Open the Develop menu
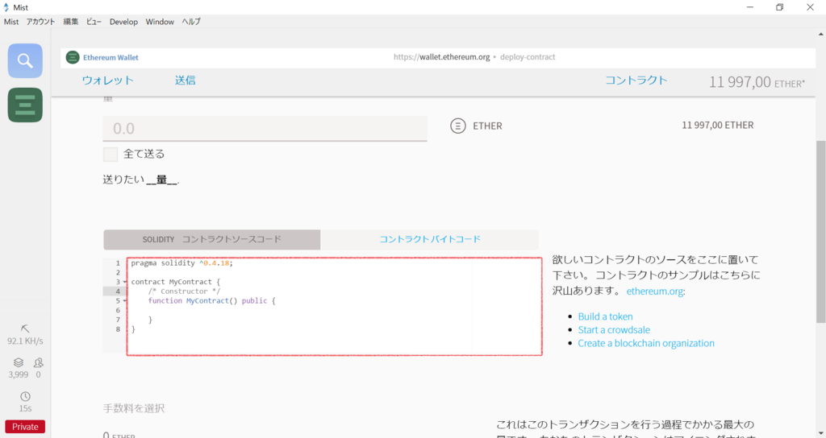Image resolution: width=826 pixels, height=438 pixels. click(x=123, y=22)
